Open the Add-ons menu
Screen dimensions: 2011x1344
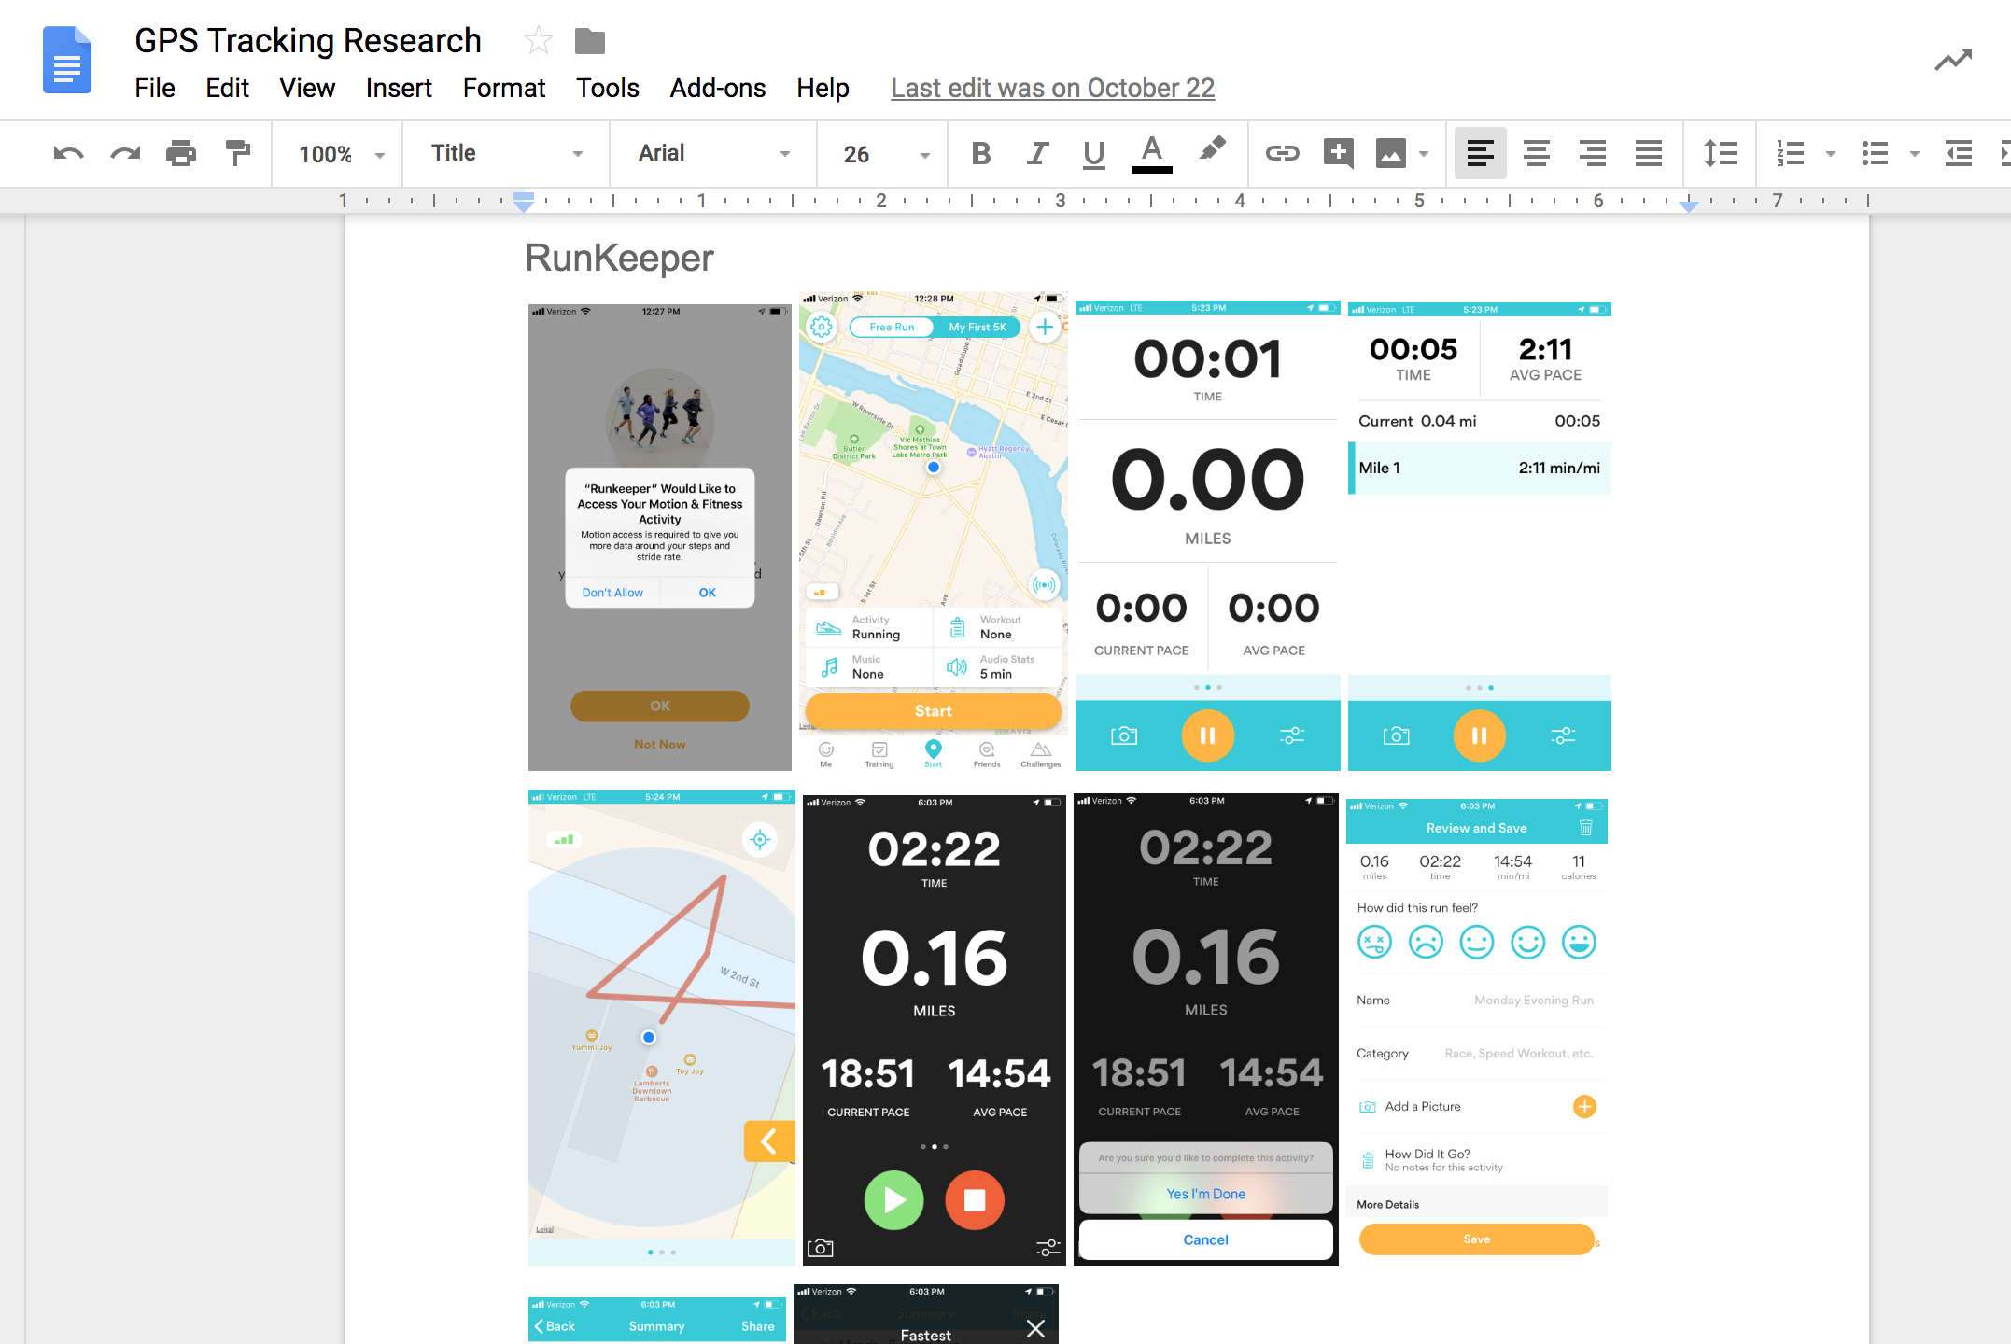718,88
